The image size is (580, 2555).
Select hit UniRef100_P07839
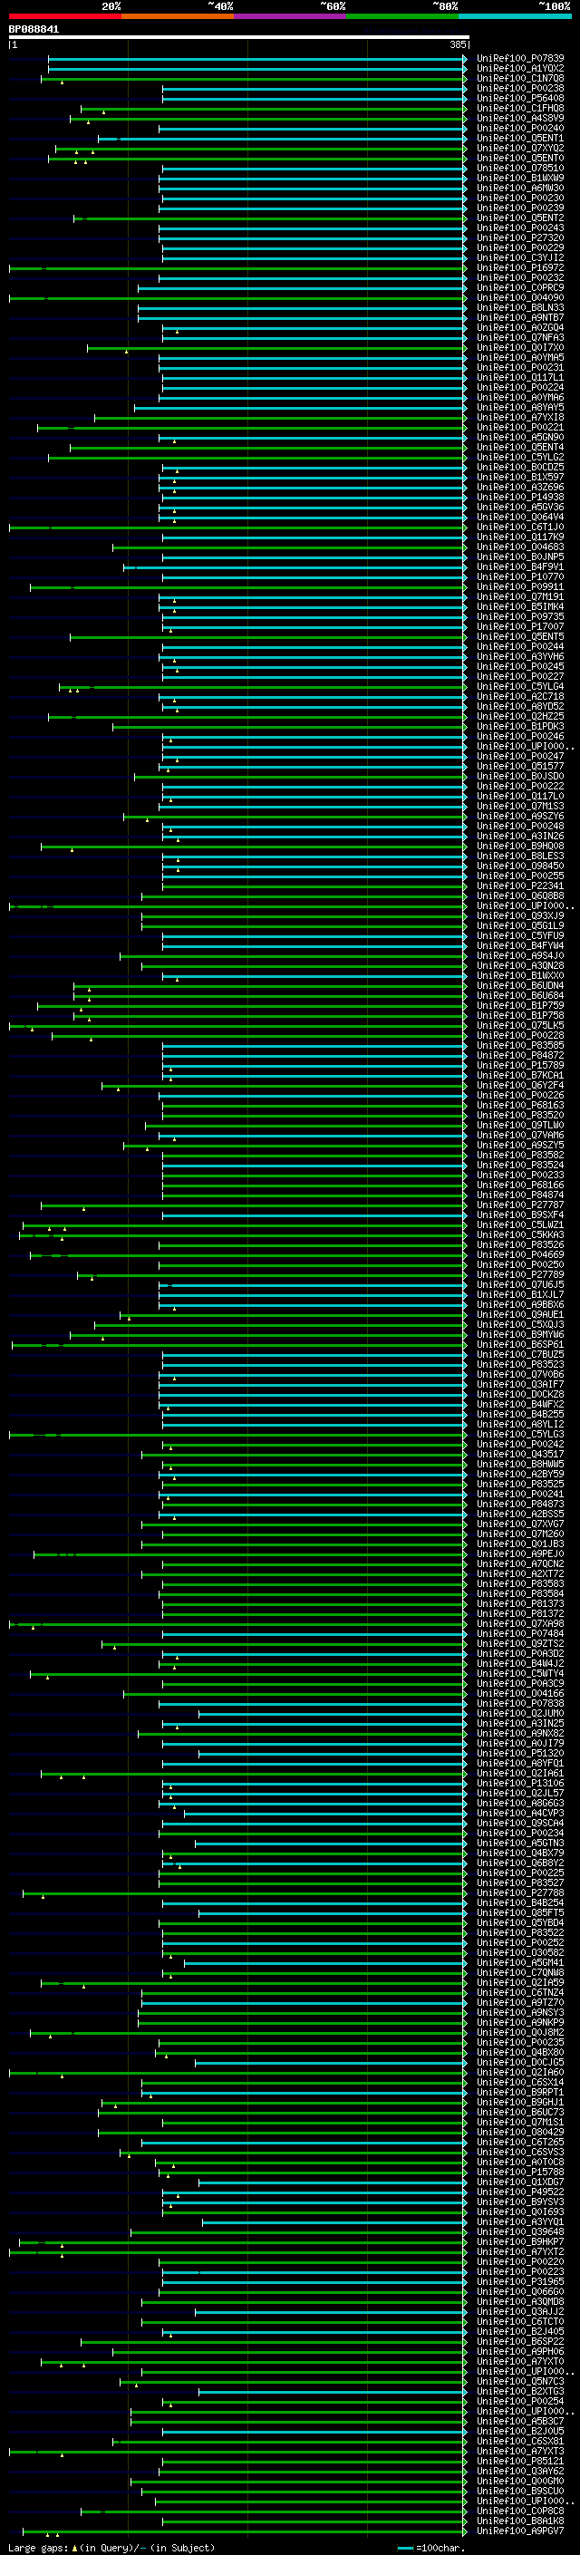tap(520, 59)
